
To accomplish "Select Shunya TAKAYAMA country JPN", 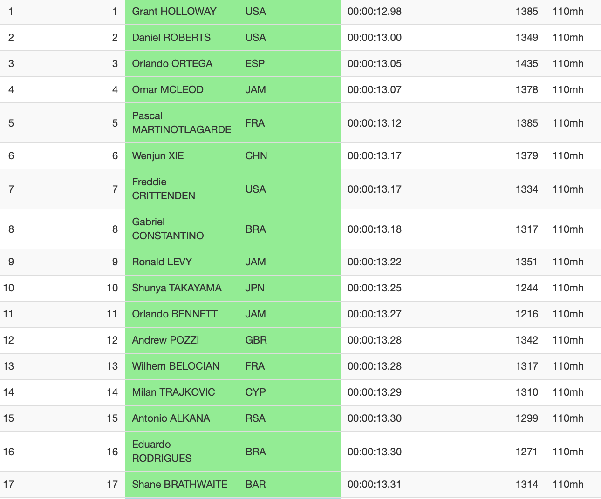I will coord(255,288).
